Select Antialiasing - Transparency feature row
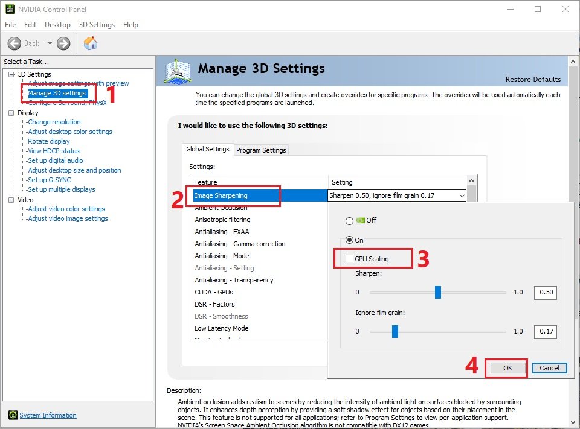The width and height of the screenshot is (580, 429). pyautogui.click(x=259, y=280)
